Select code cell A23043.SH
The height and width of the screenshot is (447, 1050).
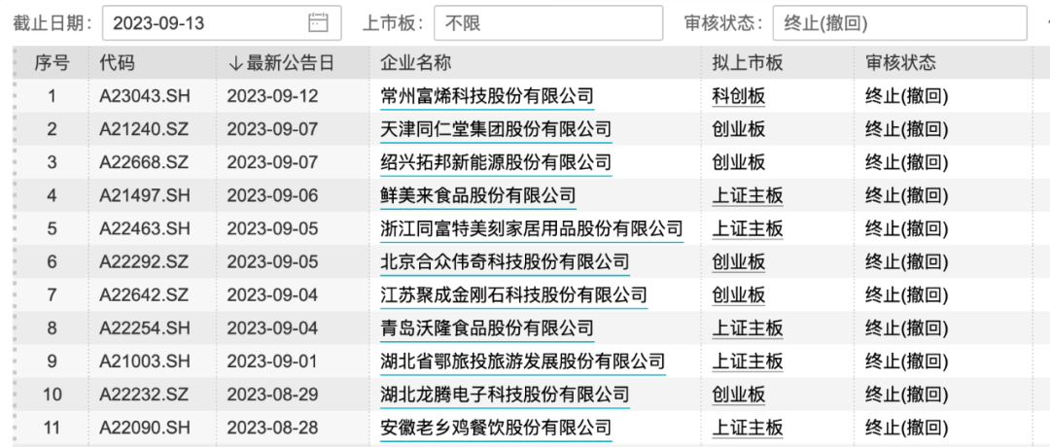145,96
